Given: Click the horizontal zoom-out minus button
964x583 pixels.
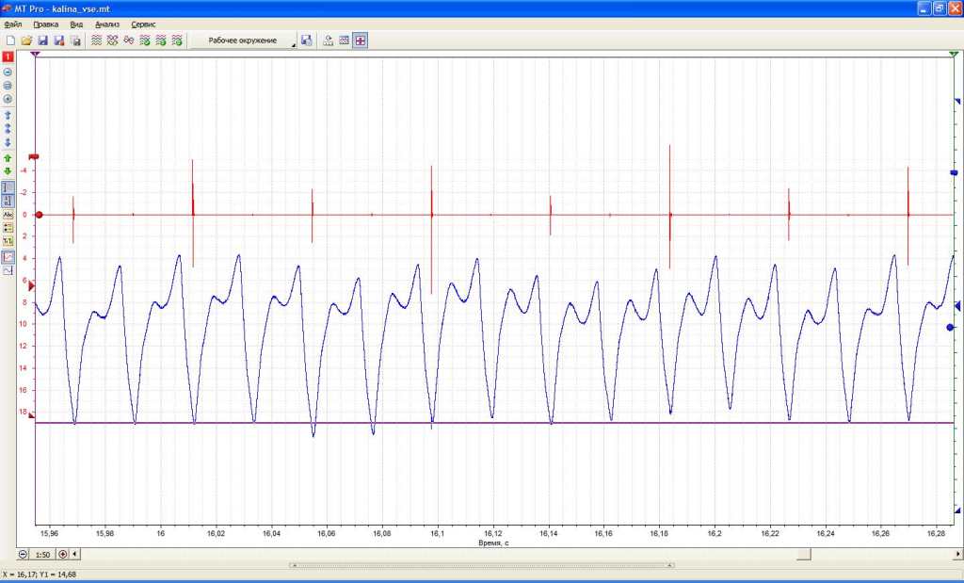Looking at the screenshot, I should click(x=23, y=554).
